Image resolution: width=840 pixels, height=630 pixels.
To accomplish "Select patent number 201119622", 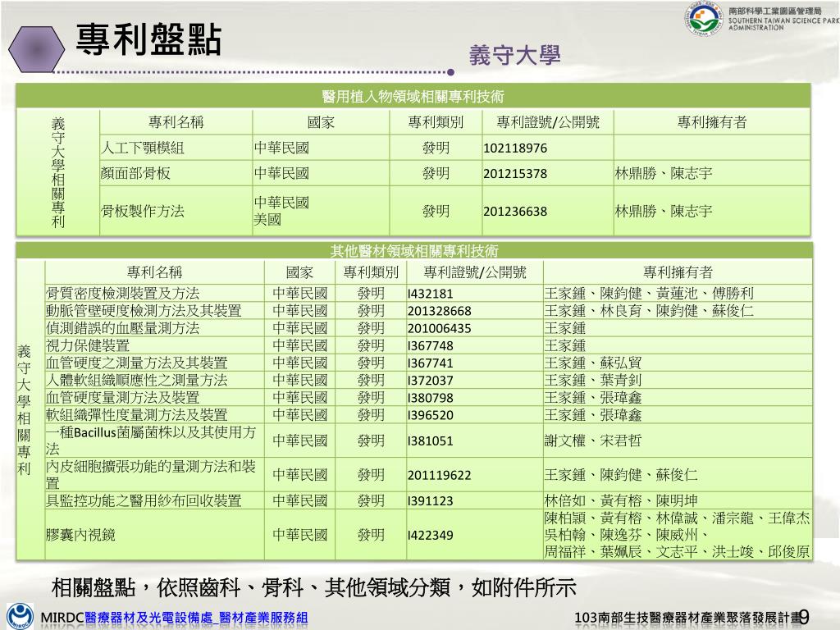I will [x=440, y=475].
